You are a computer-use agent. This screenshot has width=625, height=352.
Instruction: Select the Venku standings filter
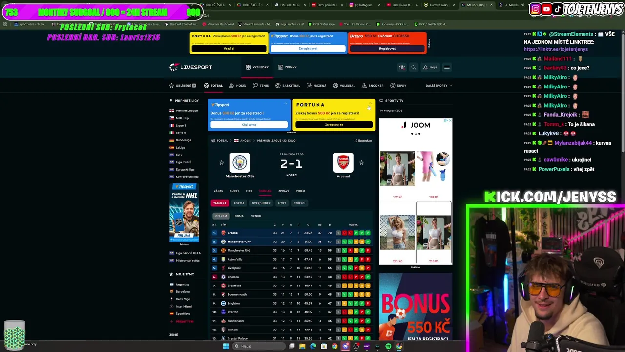coord(256,216)
